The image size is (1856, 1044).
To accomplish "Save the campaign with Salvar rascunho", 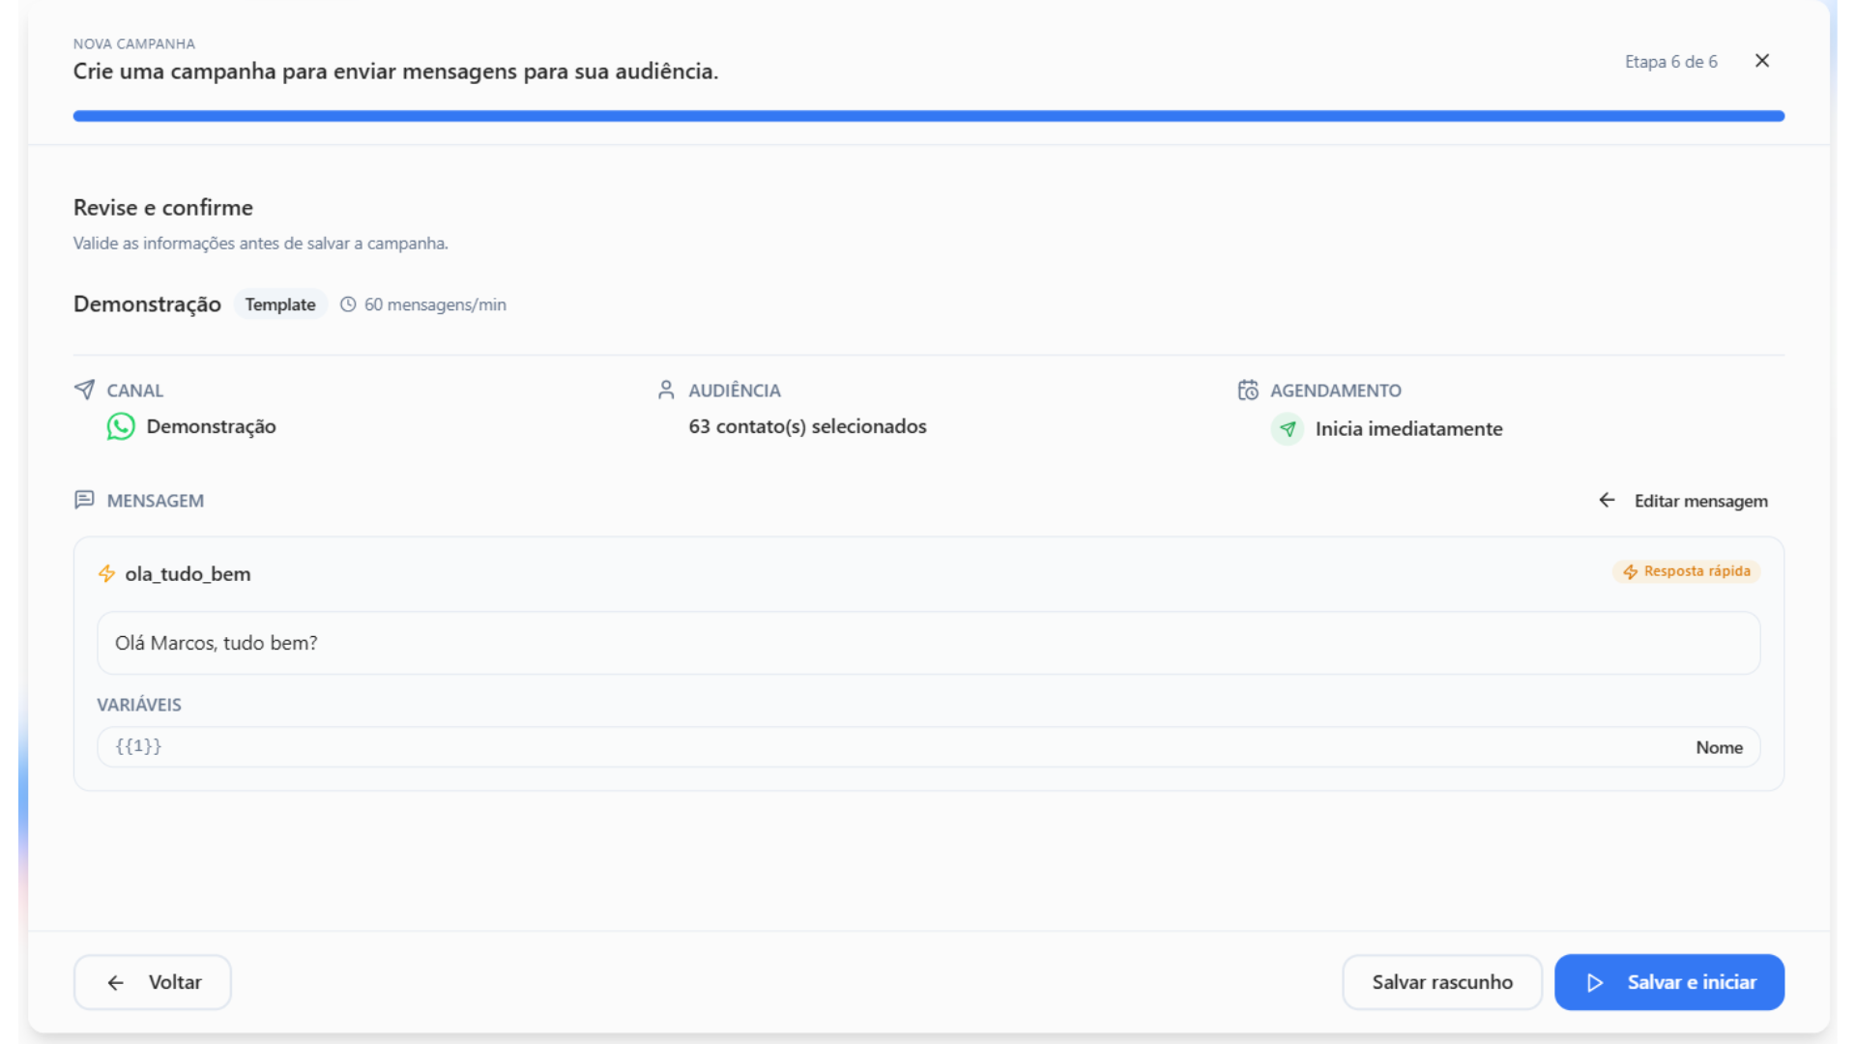I will 1441,982.
